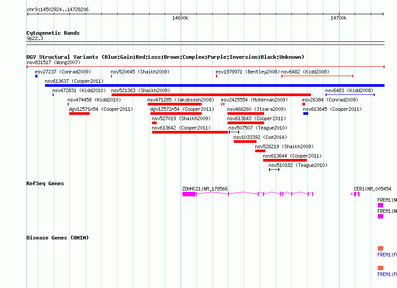Screen dimensions: 397x288
Task: Select the large ZDHHC21 exon block
Action: [189, 194]
